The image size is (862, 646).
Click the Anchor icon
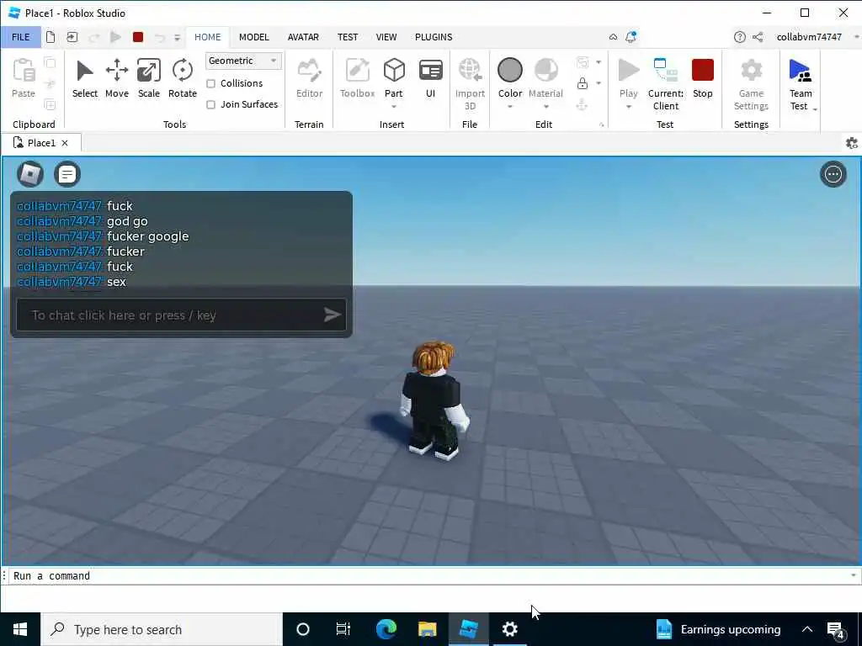click(x=583, y=104)
